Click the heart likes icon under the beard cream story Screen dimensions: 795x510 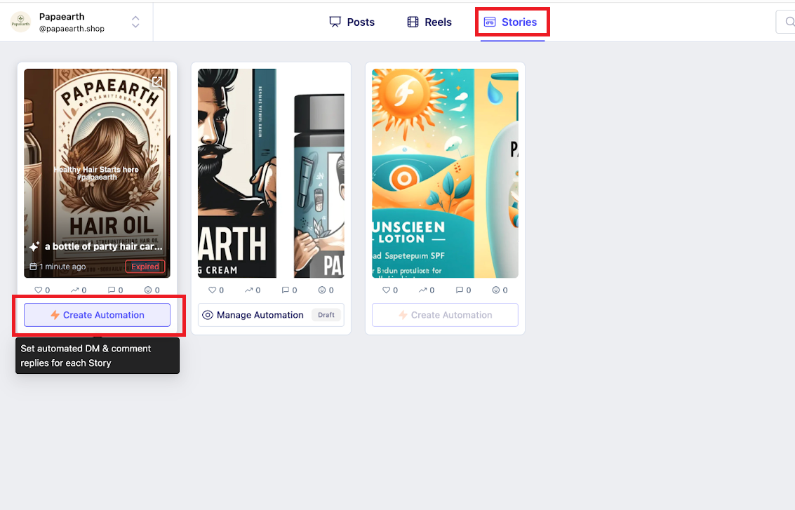coord(212,290)
